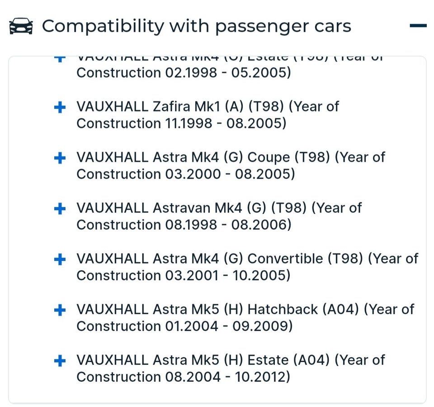
Task: Click the 'Construction 01.2004 - 09.2009' line
Action: point(184,326)
